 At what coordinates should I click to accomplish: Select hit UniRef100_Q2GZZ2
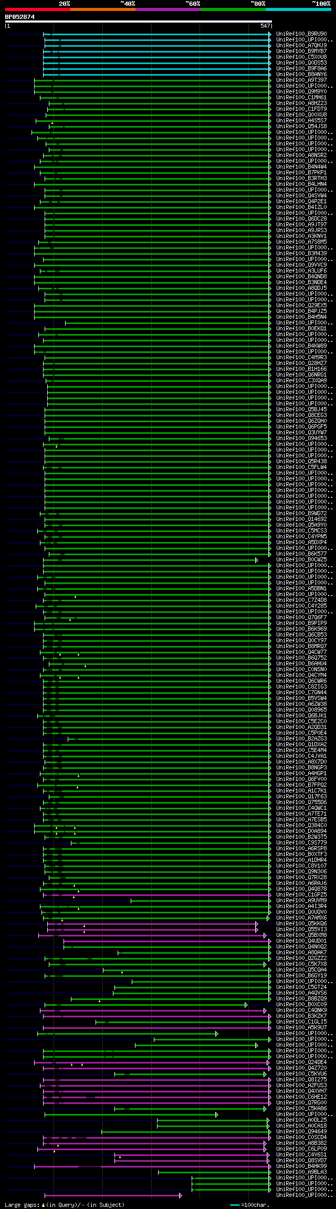coord(301,958)
